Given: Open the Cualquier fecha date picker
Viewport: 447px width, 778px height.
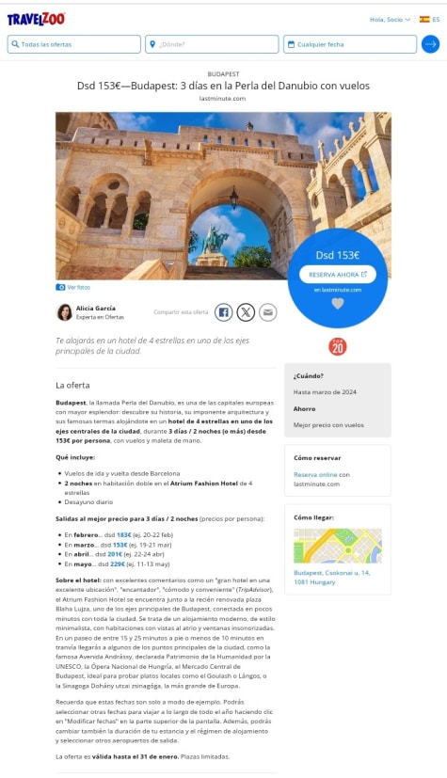Looking at the screenshot, I should (x=350, y=44).
